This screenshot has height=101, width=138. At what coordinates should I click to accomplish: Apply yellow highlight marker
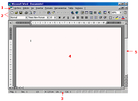[117, 17]
